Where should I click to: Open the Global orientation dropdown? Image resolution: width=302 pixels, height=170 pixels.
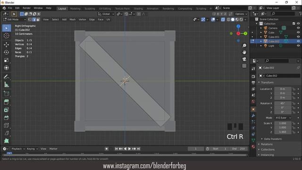coord(106,14)
